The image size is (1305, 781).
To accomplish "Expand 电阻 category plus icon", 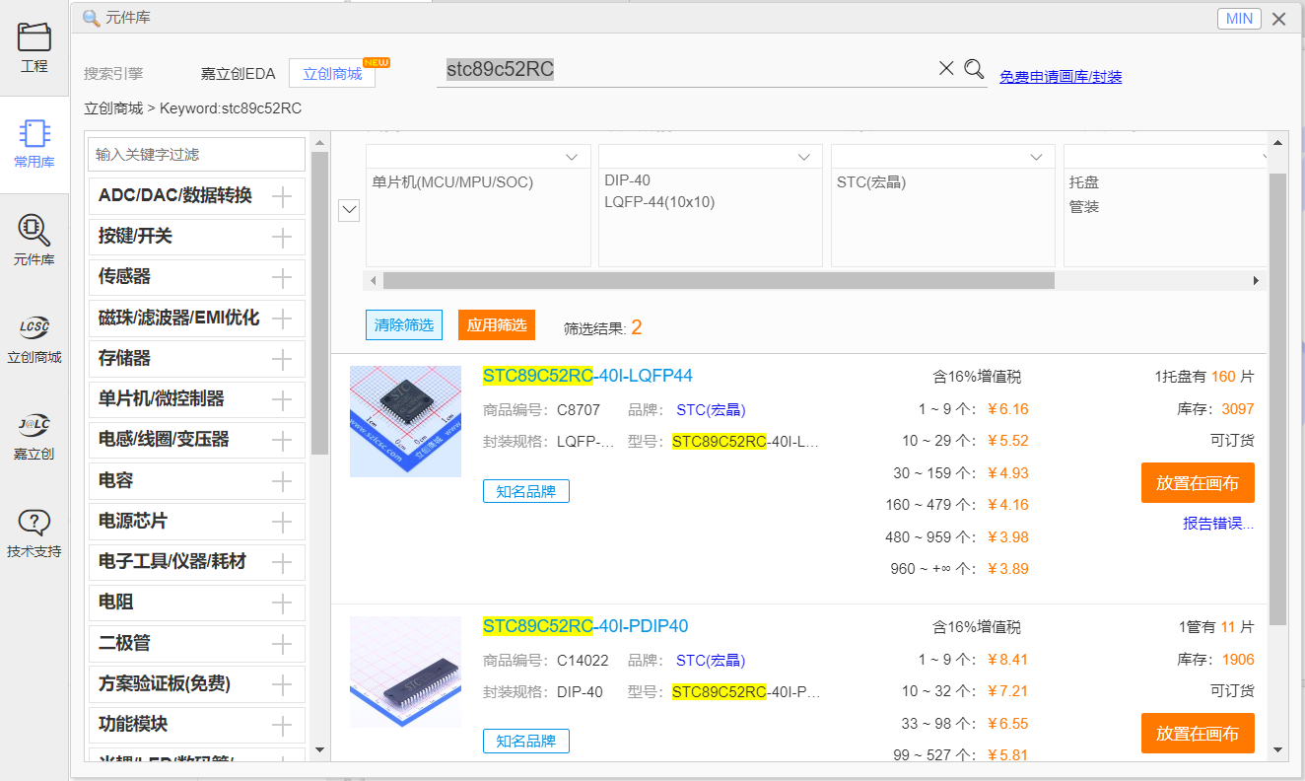I will [x=282, y=603].
